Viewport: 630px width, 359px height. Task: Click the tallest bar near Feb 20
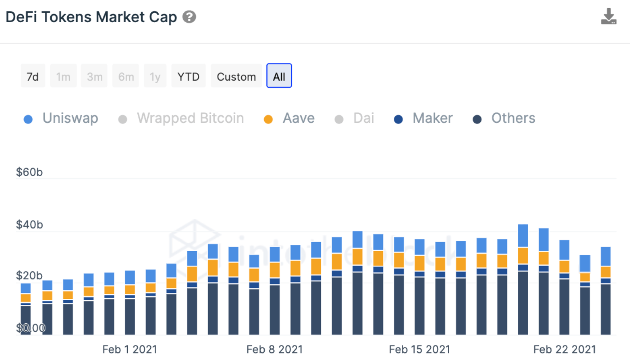[x=523, y=279]
